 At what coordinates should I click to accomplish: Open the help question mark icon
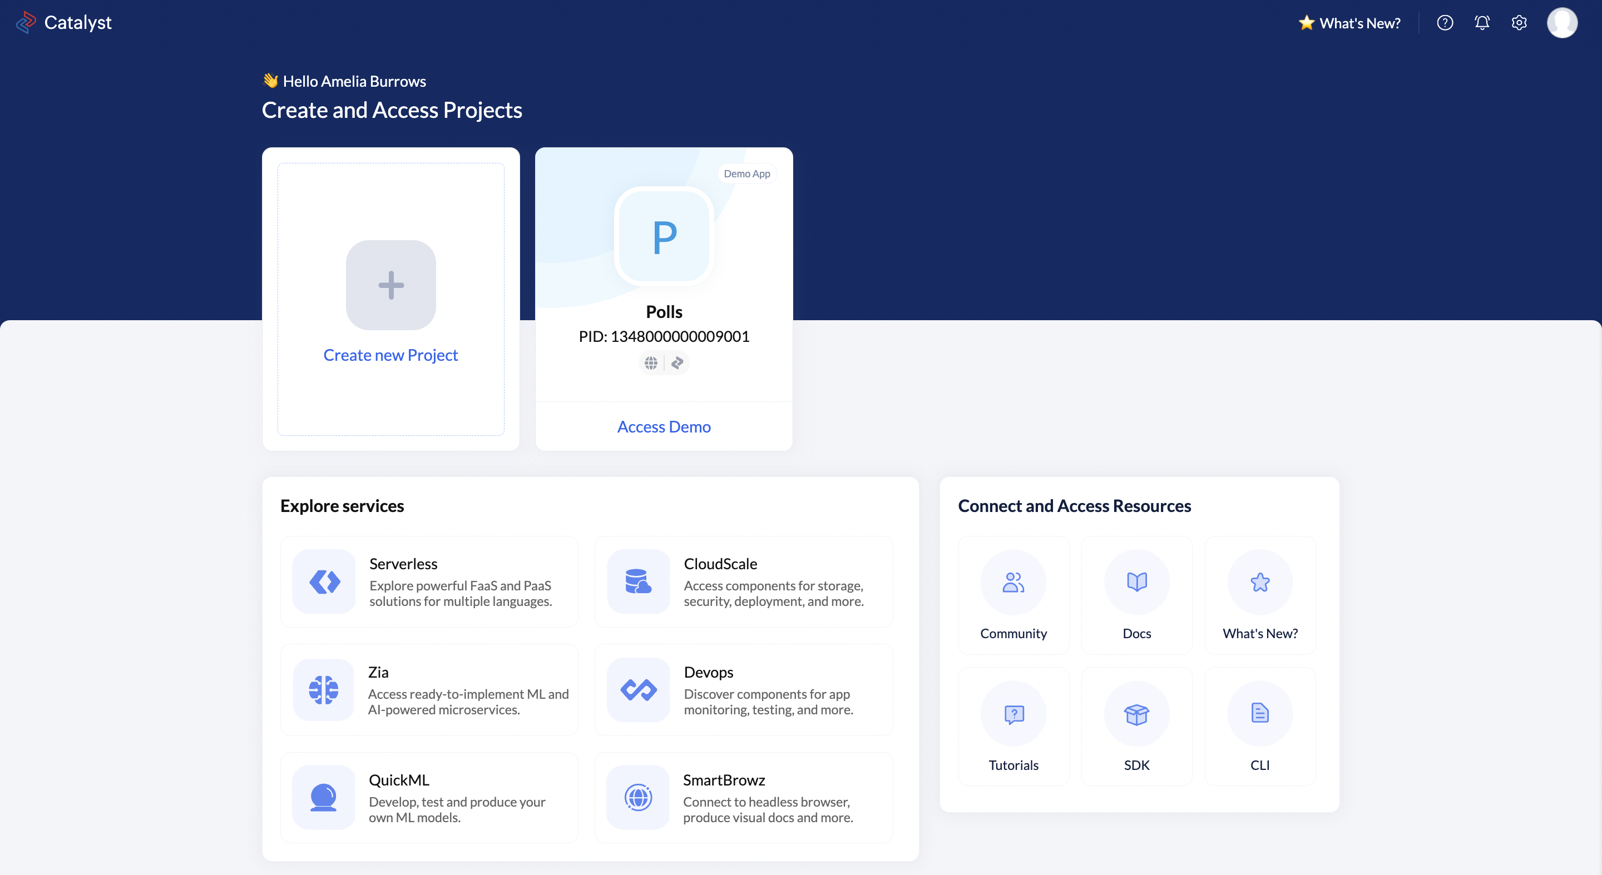pos(1445,23)
